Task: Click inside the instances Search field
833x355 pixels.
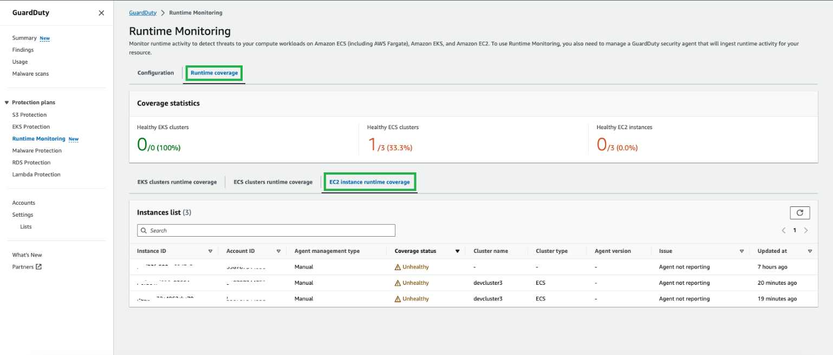Action: tap(265, 230)
